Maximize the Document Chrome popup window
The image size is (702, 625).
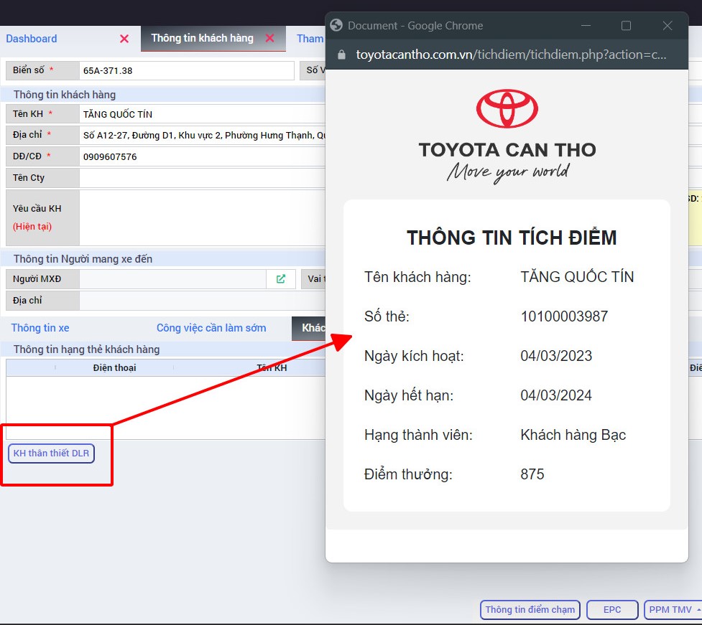[626, 26]
